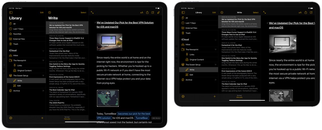322x130 pixels.
Task: Tap 'becomes our pick for the best' link
Action: [x=134, y=114]
